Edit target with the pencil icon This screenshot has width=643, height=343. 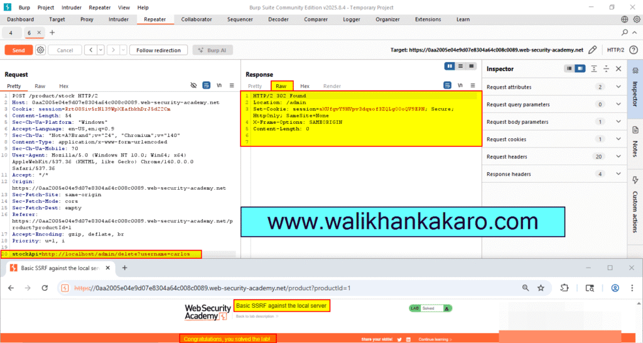[x=592, y=50]
